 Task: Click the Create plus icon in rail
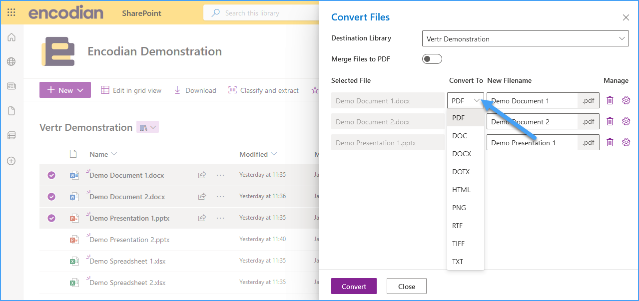click(11, 161)
